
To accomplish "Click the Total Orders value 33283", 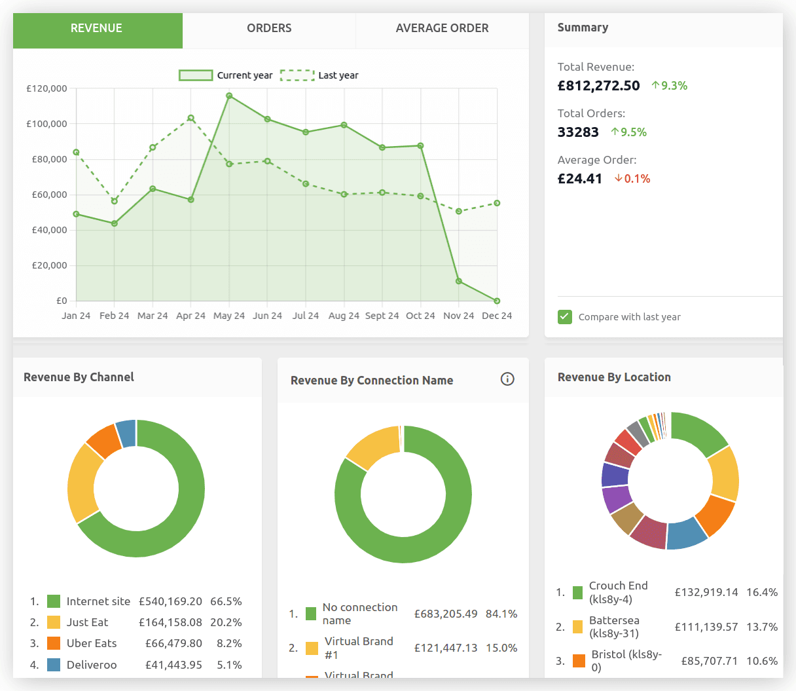I will coord(578,132).
